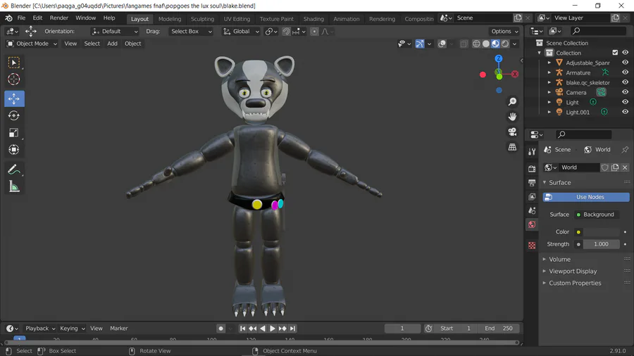The image size is (634, 356).
Task: Expand the Armature tree item
Action: click(549, 72)
